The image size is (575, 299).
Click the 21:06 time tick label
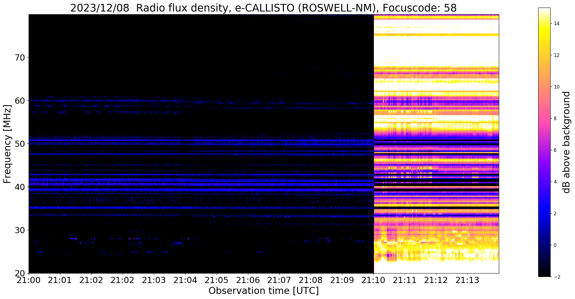pos(248,280)
